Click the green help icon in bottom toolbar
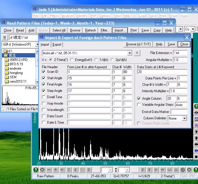 [36, 170]
